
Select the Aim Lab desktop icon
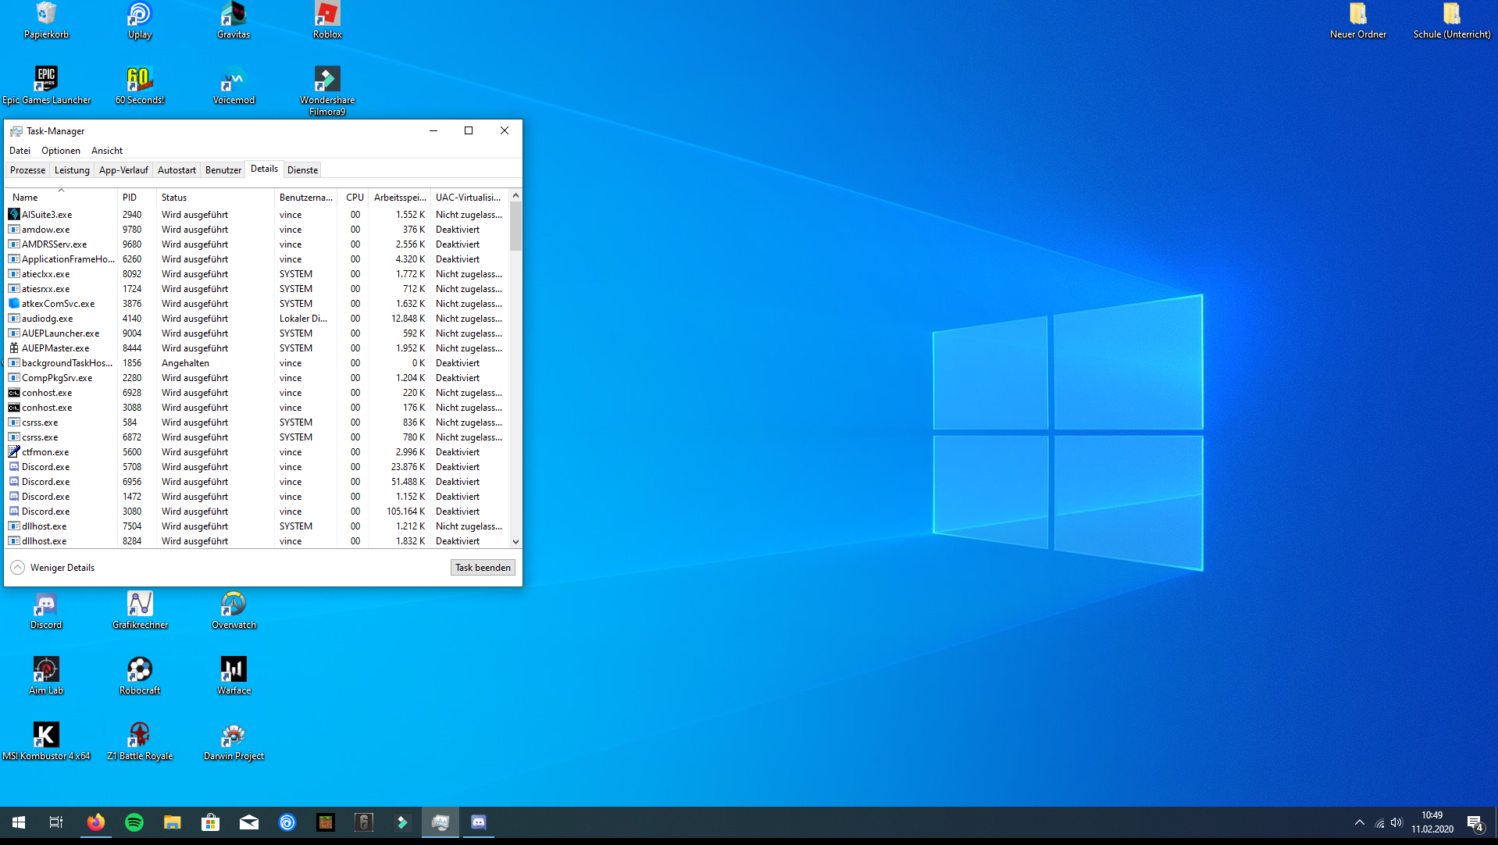[x=46, y=676]
